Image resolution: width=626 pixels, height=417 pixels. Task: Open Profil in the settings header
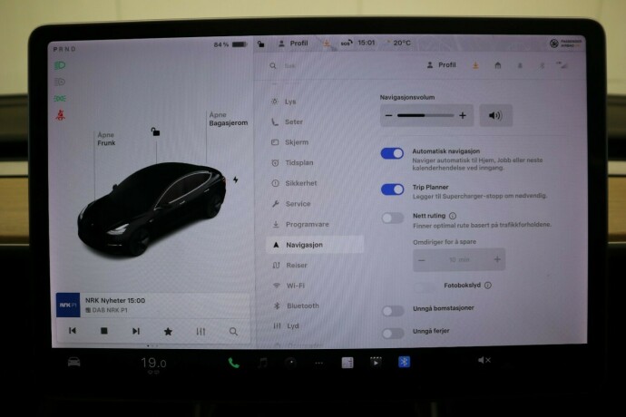(x=442, y=65)
